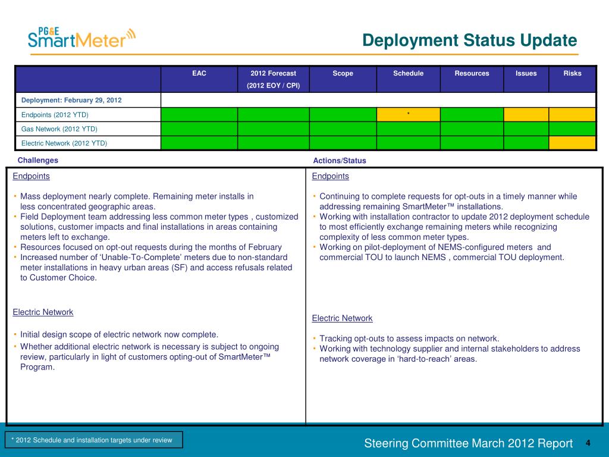Select the green Electric Network Issues cell
This screenshot has height=457, width=609.
526,143
